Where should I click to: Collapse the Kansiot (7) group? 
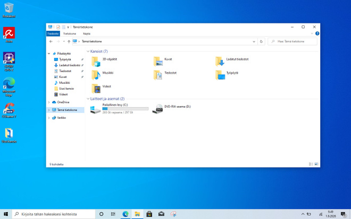(x=88, y=51)
